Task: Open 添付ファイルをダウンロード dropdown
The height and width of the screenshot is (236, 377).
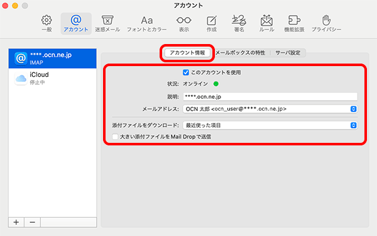Action: pos(270,125)
